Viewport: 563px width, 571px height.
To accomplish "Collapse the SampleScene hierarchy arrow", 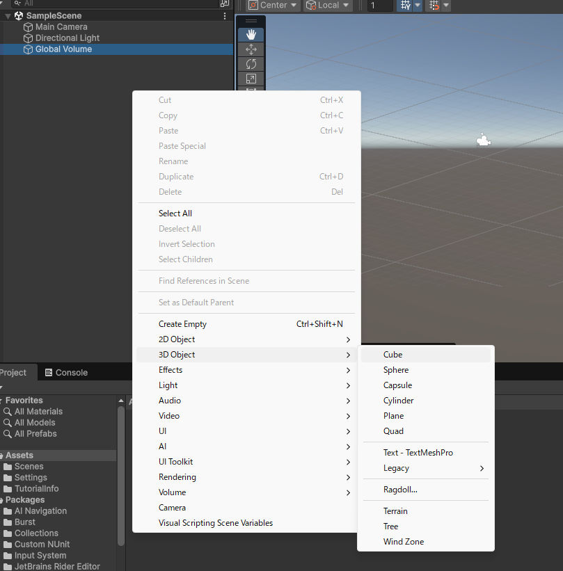I will (x=8, y=16).
